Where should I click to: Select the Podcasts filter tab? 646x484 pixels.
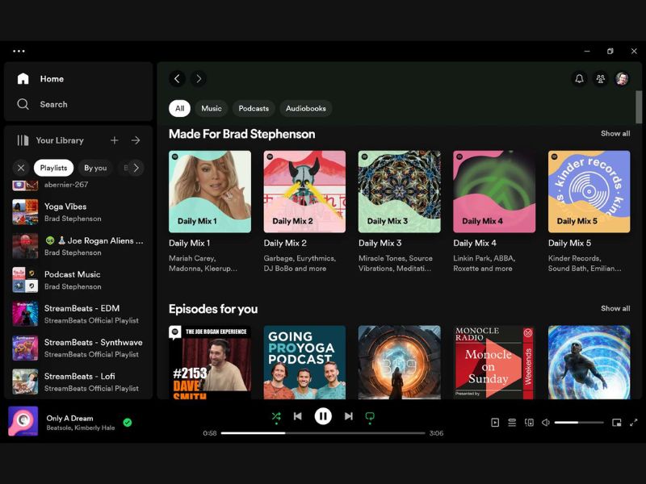pos(254,108)
